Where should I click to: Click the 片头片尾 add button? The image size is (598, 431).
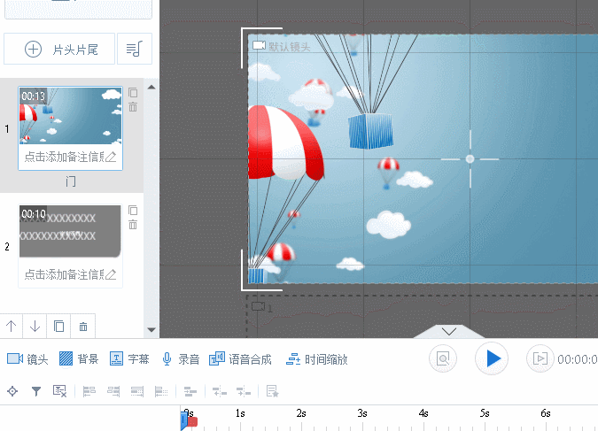[x=59, y=50]
